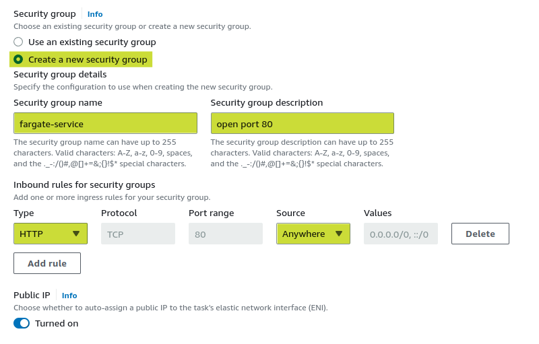
Task: Open Security group Info link
Action: tap(95, 13)
